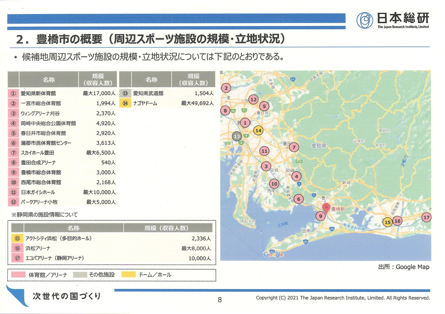Select map marker 6 on the map coast

pyautogui.click(x=298, y=199)
